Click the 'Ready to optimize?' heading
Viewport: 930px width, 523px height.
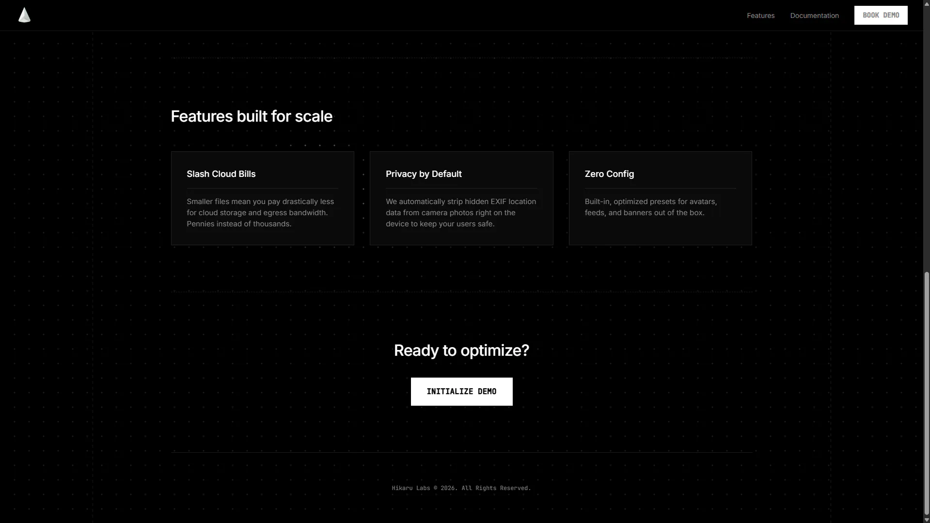(x=461, y=350)
